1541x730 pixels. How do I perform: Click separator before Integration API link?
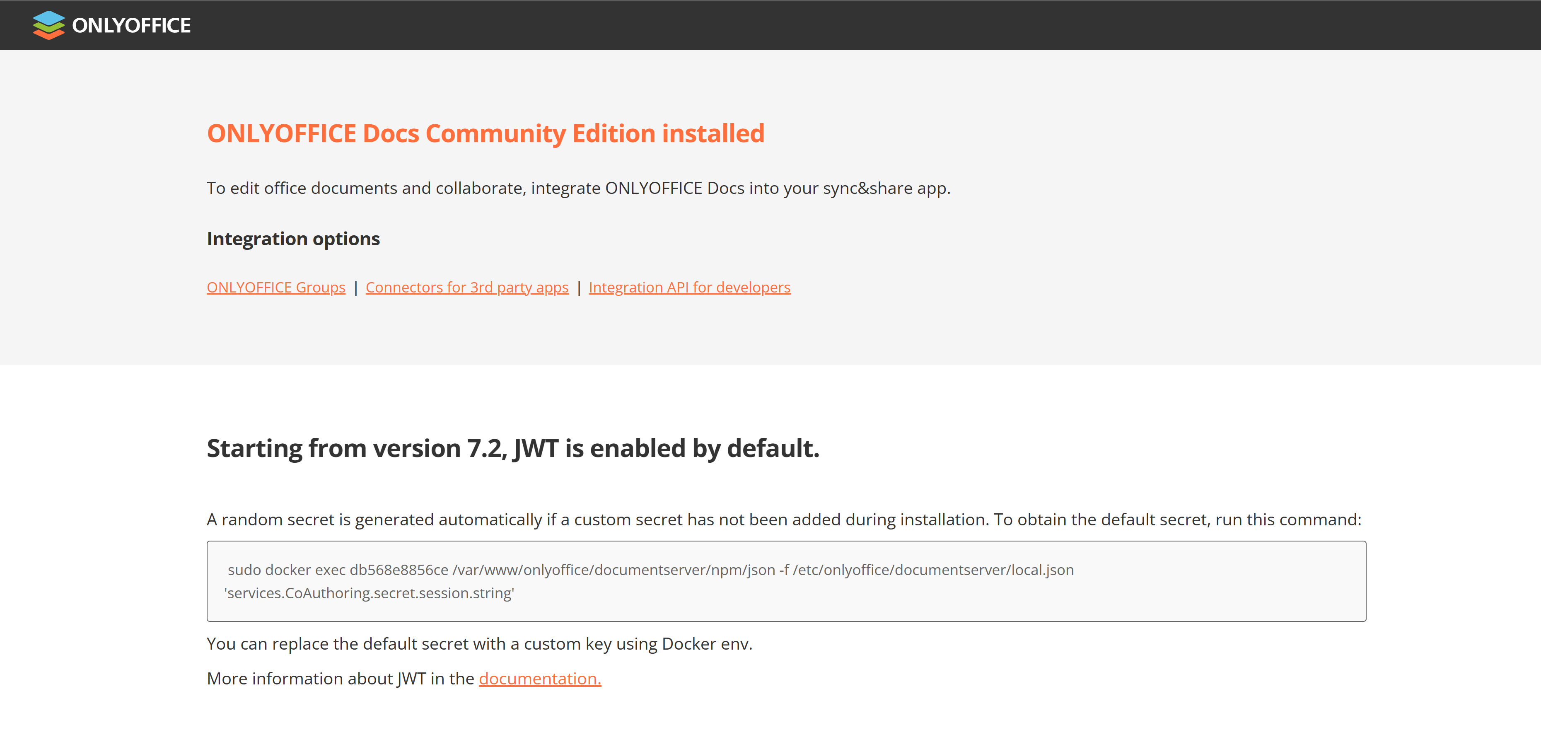point(578,288)
